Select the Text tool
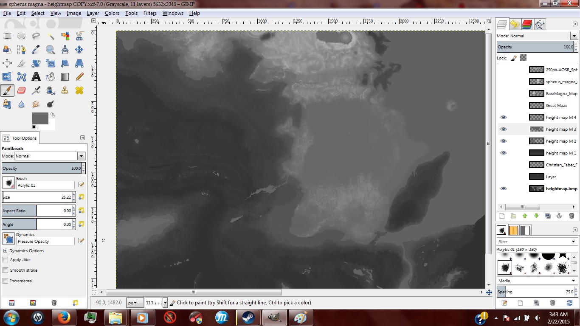 click(x=36, y=77)
